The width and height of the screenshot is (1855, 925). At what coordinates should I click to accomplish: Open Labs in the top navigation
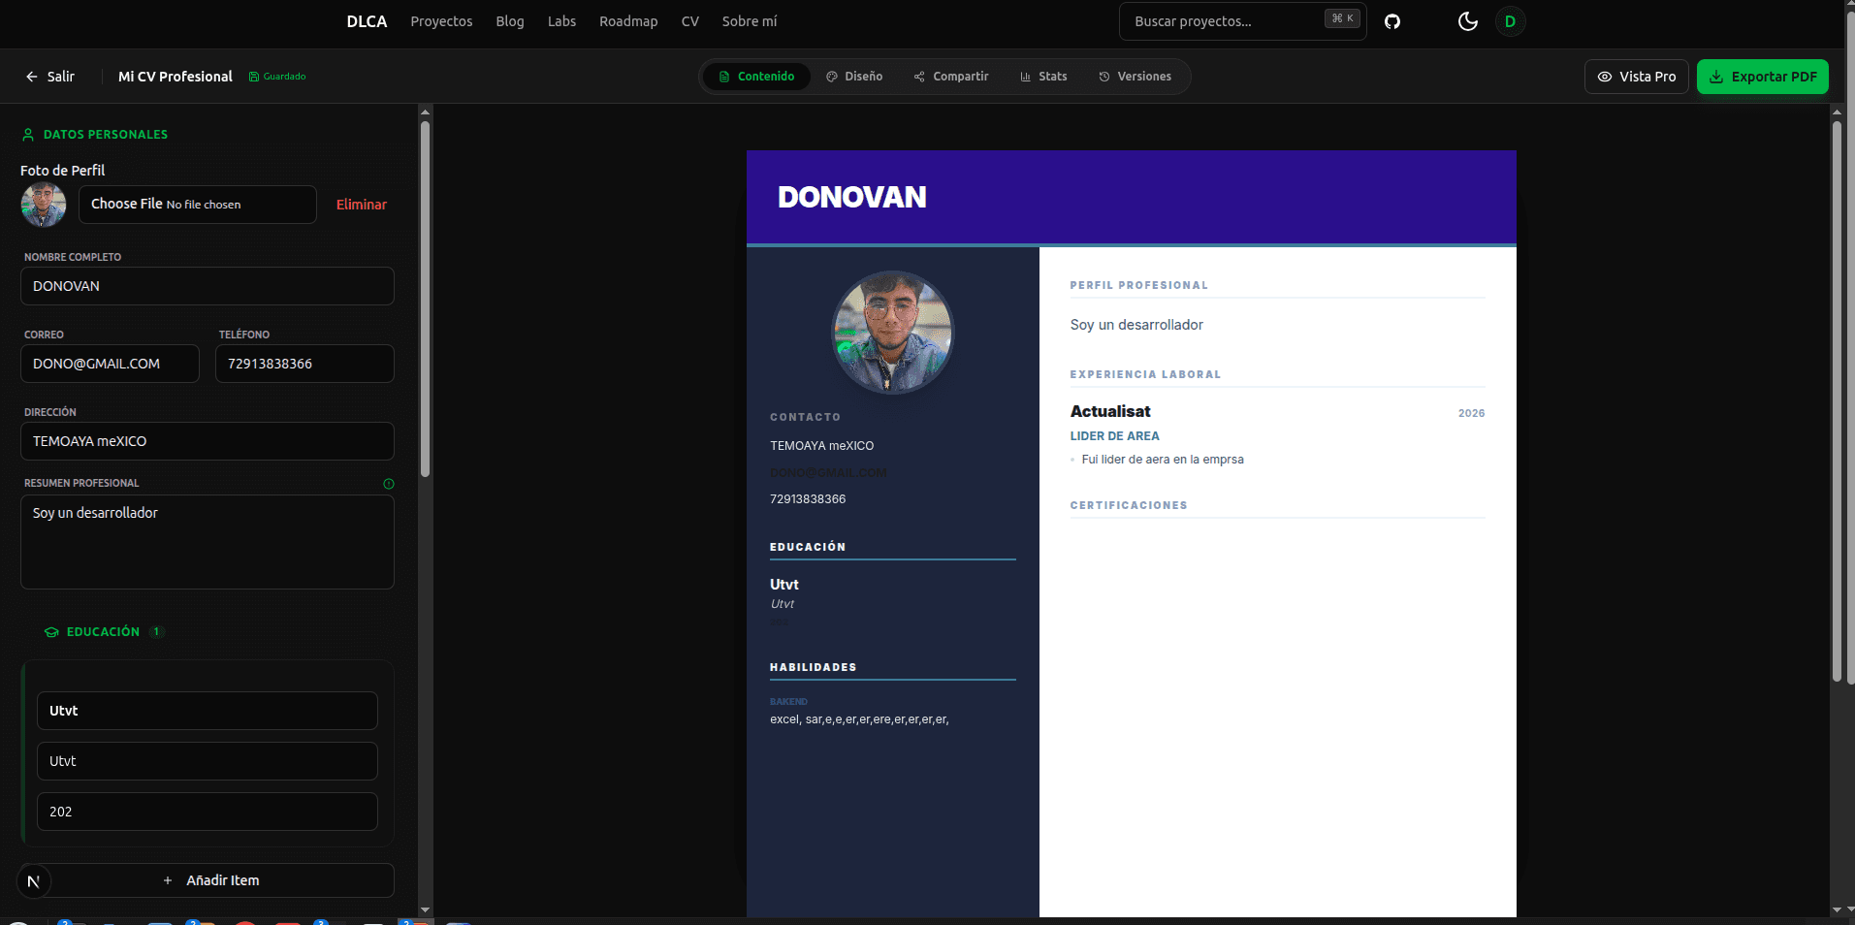(x=561, y=21)
